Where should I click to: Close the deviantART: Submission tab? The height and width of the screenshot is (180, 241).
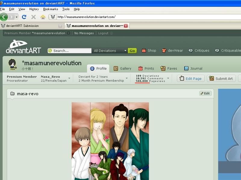click(60, 26)
